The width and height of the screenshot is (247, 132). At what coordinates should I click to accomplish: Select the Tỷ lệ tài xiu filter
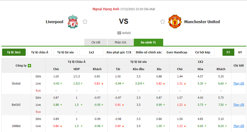(65, 52)
